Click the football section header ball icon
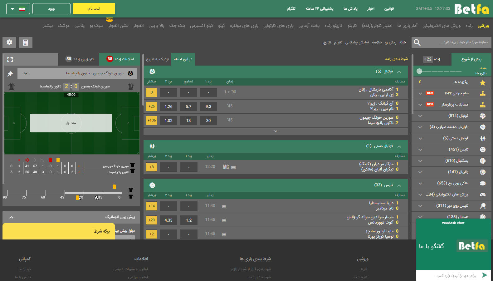The image size is (493, 281). pyautogui.click(x=152, y=71)
